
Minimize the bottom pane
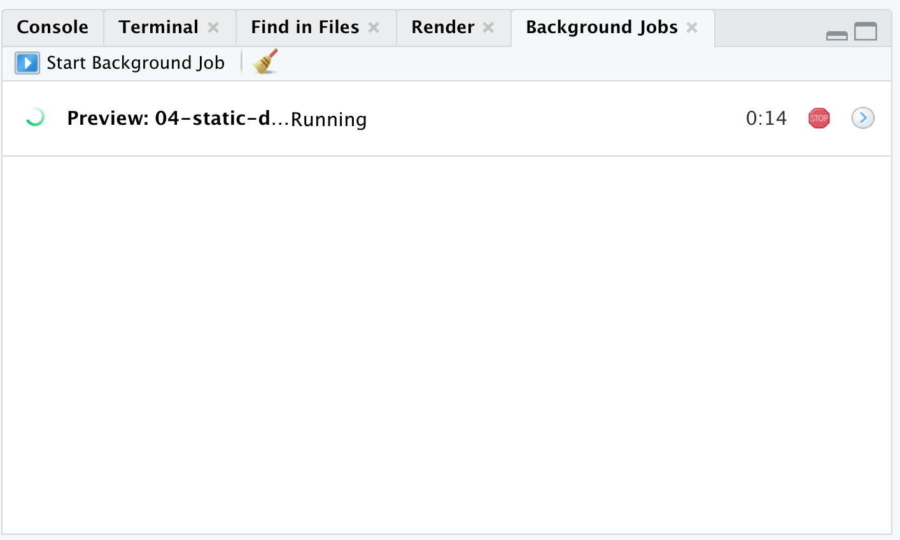836,36
